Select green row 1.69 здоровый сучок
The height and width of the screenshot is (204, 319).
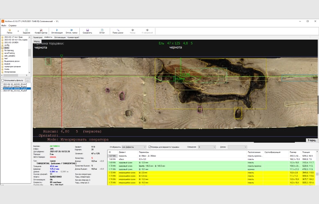(211, 162)
